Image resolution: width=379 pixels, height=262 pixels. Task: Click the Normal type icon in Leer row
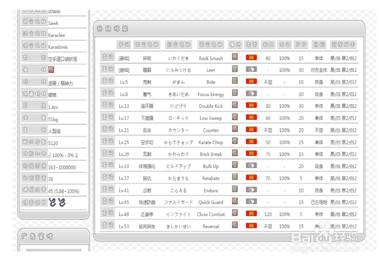coord(235,69)
